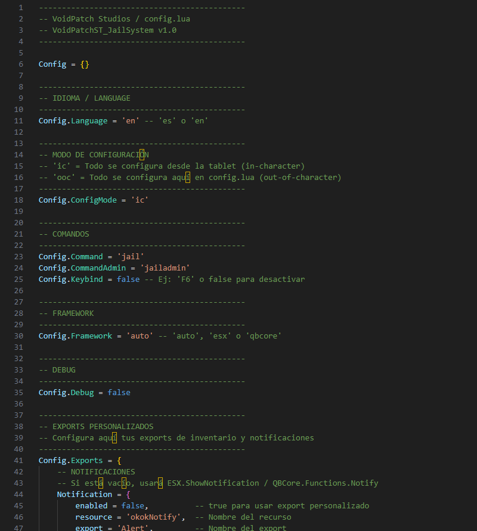The width and height of the screenshot is (477, 531).
Task: Click Config.Language property name
Action: pos(89,120)
